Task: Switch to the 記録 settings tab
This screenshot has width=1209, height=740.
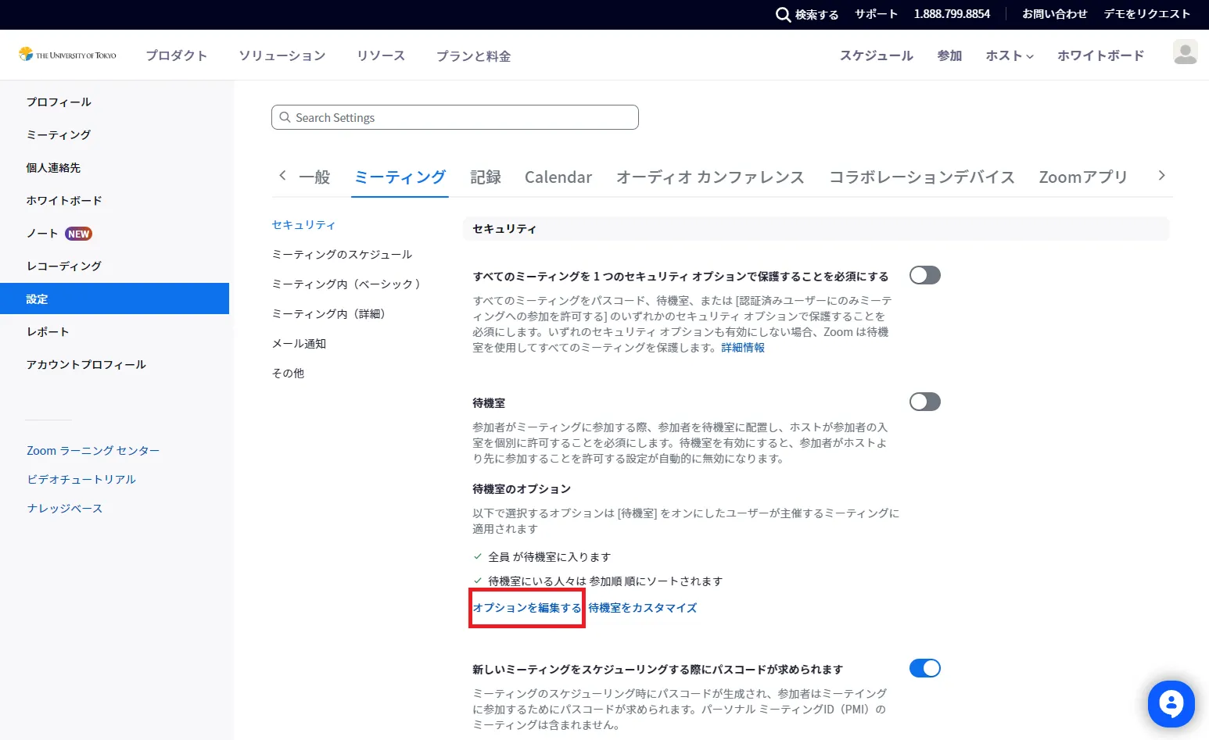Action: pos(485,177)
